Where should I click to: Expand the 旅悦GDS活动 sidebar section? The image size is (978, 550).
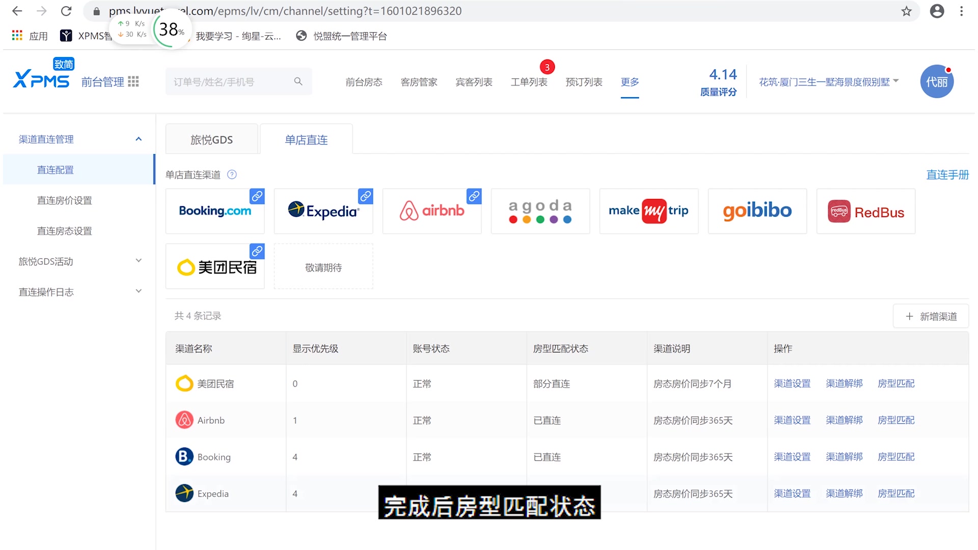point(139,261)
